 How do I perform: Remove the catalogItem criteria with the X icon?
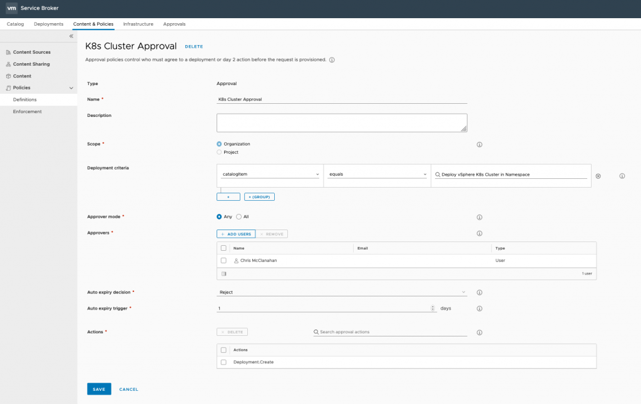pyautogui.click(x=598, y=176)
